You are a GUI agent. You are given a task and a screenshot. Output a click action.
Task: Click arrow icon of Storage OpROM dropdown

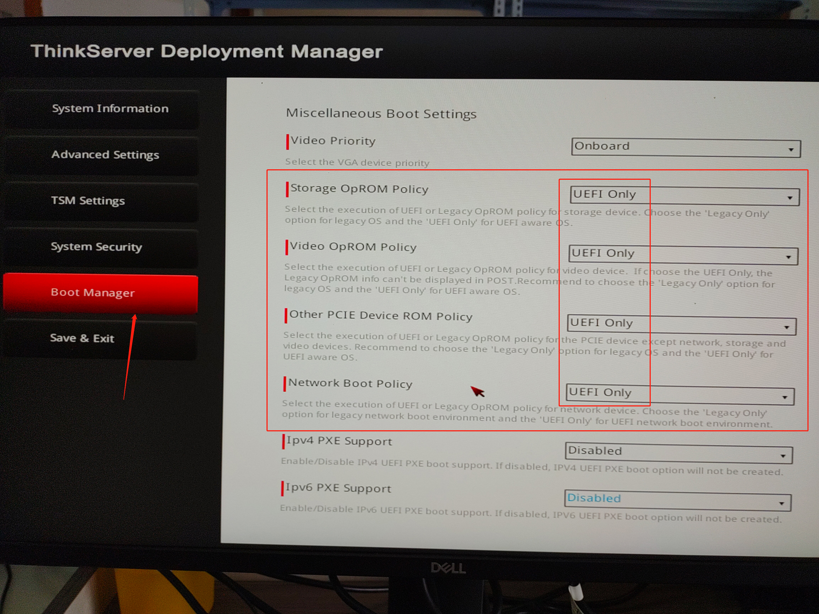[x=790, y=198]
